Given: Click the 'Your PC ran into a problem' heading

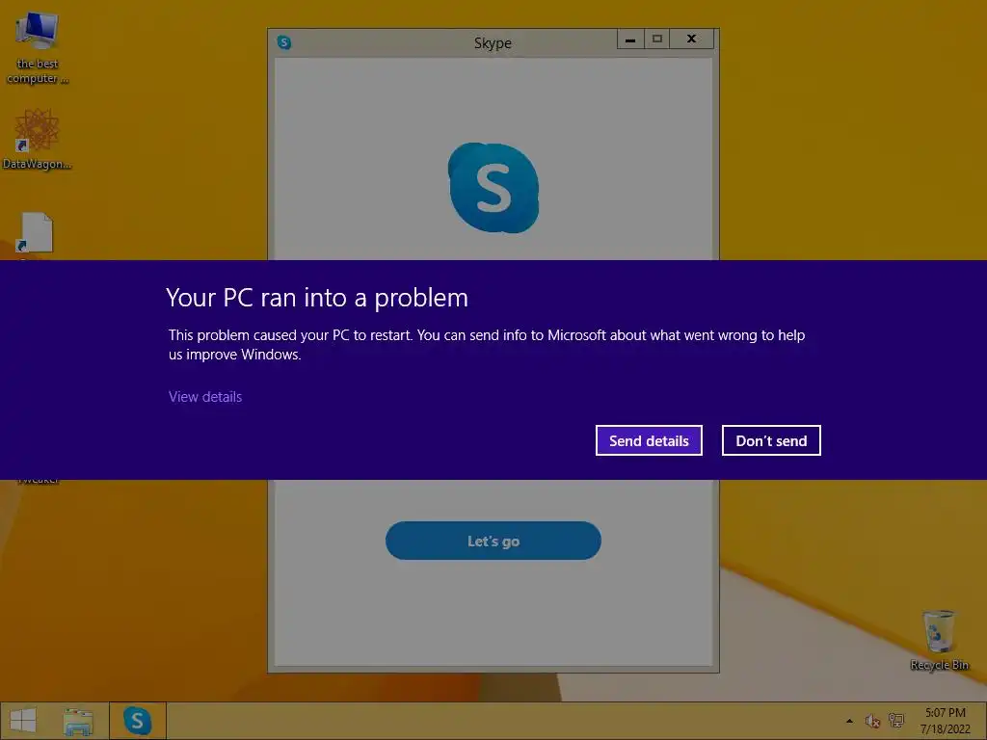Looking at the screenshot, I should [317, 298].
